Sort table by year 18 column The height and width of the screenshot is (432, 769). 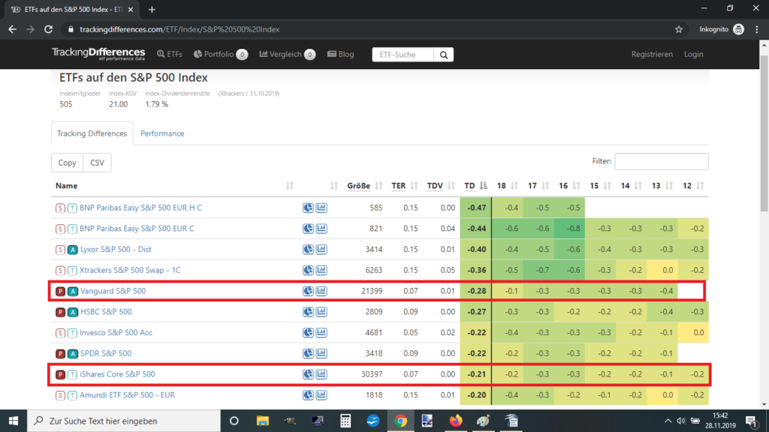coord(507,186)
